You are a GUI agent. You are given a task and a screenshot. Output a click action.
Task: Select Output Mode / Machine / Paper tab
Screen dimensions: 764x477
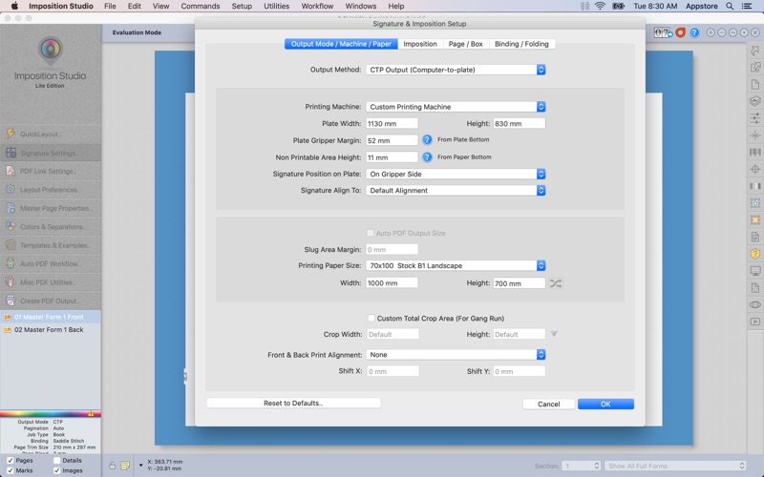(x=341, y=44)
